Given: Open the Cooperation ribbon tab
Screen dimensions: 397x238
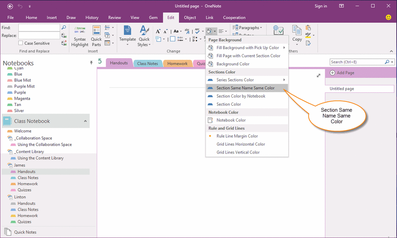Looking at the screenshot, I should tap(234, 17).
